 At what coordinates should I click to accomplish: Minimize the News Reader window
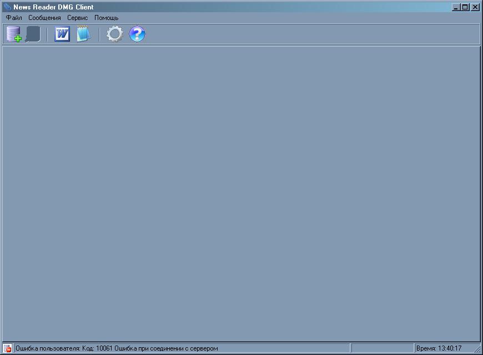pos(456,7)
